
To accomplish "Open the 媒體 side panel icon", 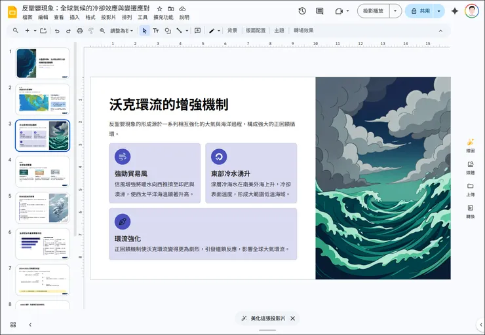I will coord(471,167).
